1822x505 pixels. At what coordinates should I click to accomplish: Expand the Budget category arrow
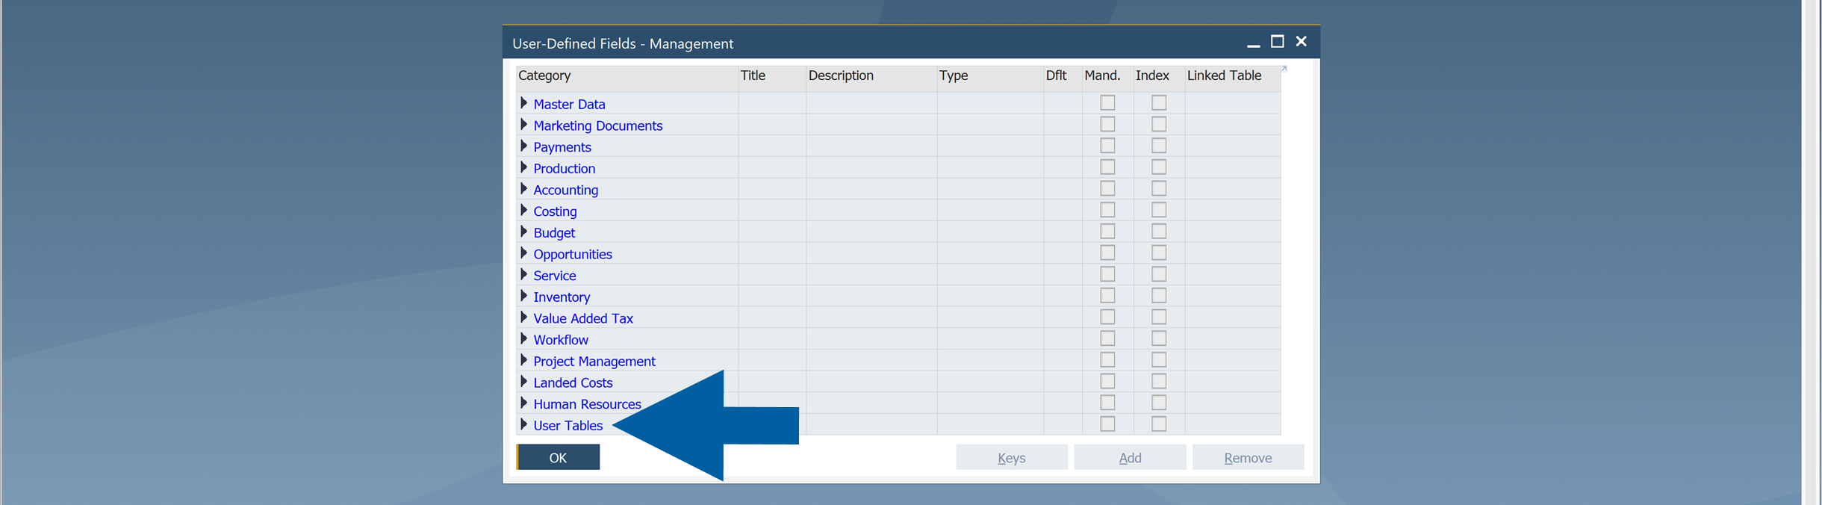click(x=523, y=232)
